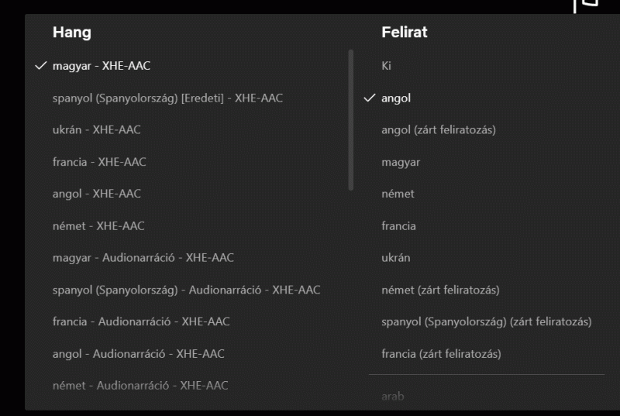Select spanyol (Spanyolország) Audionarráció audio

[x=186, y=290]
